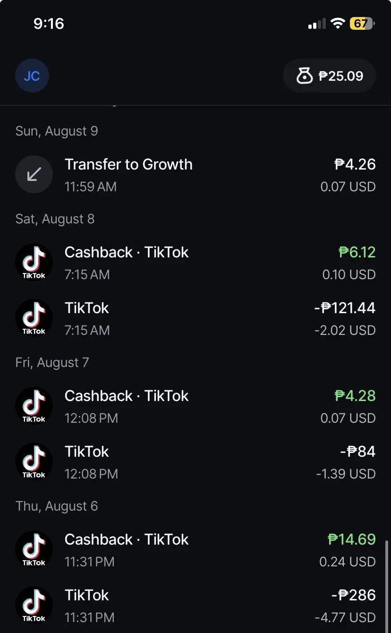The height and width of the screenshot is (633, 391).
Task: Open the JC profile avatar
Action: click(32, 76)
